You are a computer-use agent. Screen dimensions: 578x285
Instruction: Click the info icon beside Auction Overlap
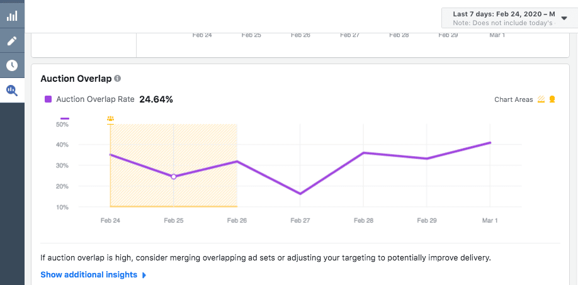pyautogui.click(x=118, y=79)
